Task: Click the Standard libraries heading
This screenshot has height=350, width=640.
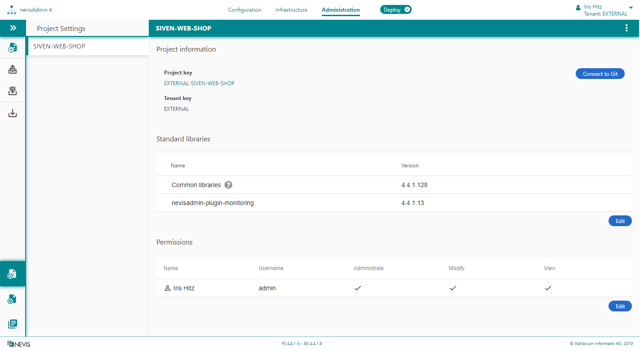Action: tap(183, 139)
